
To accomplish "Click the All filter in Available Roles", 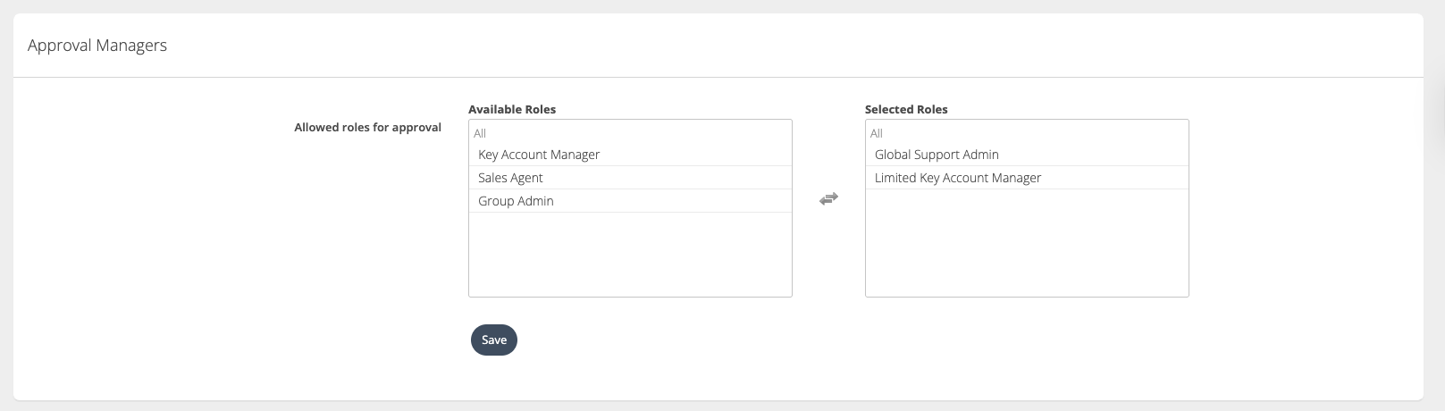I will click(480, 133).
